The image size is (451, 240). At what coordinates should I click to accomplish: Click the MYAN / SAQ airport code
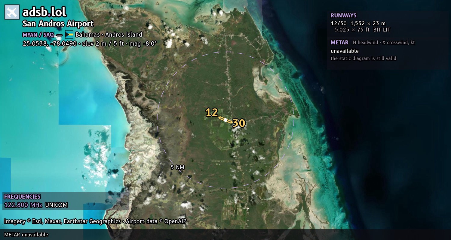pyautogui.click(x=38, y=35)
